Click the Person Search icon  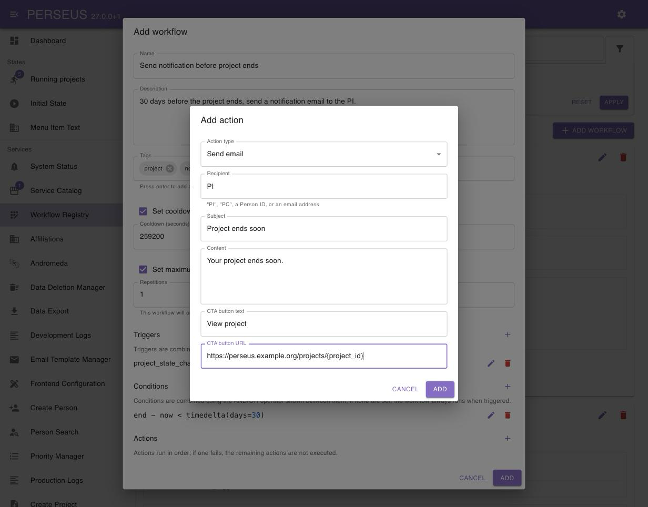coord(14,432)
